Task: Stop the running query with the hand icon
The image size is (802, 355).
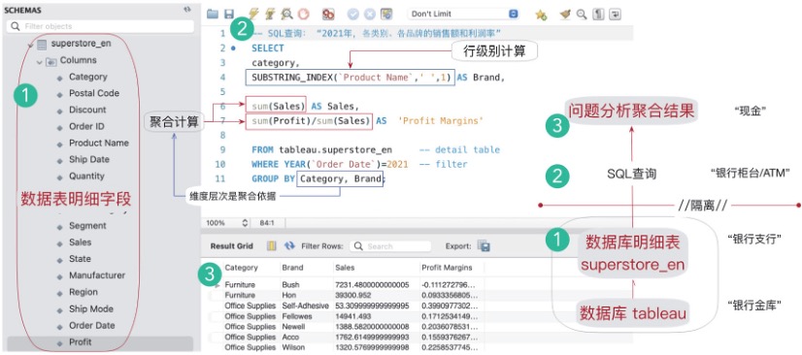Action: point(304,15)
